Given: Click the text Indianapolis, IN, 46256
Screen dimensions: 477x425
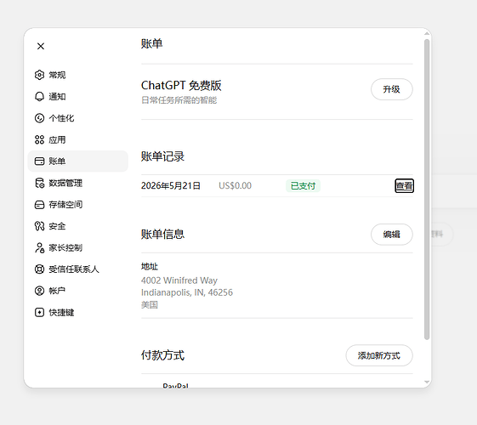Looking at the screenshot, I should 187,292.
